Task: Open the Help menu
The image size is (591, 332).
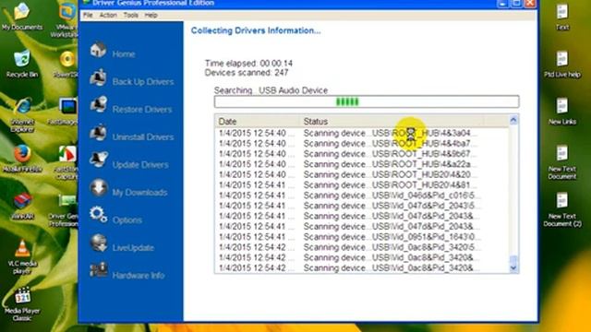Action: (x=151, y=15)
